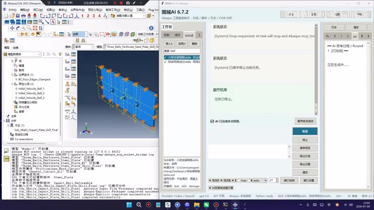Click the 接口设置 button
This screenshot has height=210, width=374.
309,180
